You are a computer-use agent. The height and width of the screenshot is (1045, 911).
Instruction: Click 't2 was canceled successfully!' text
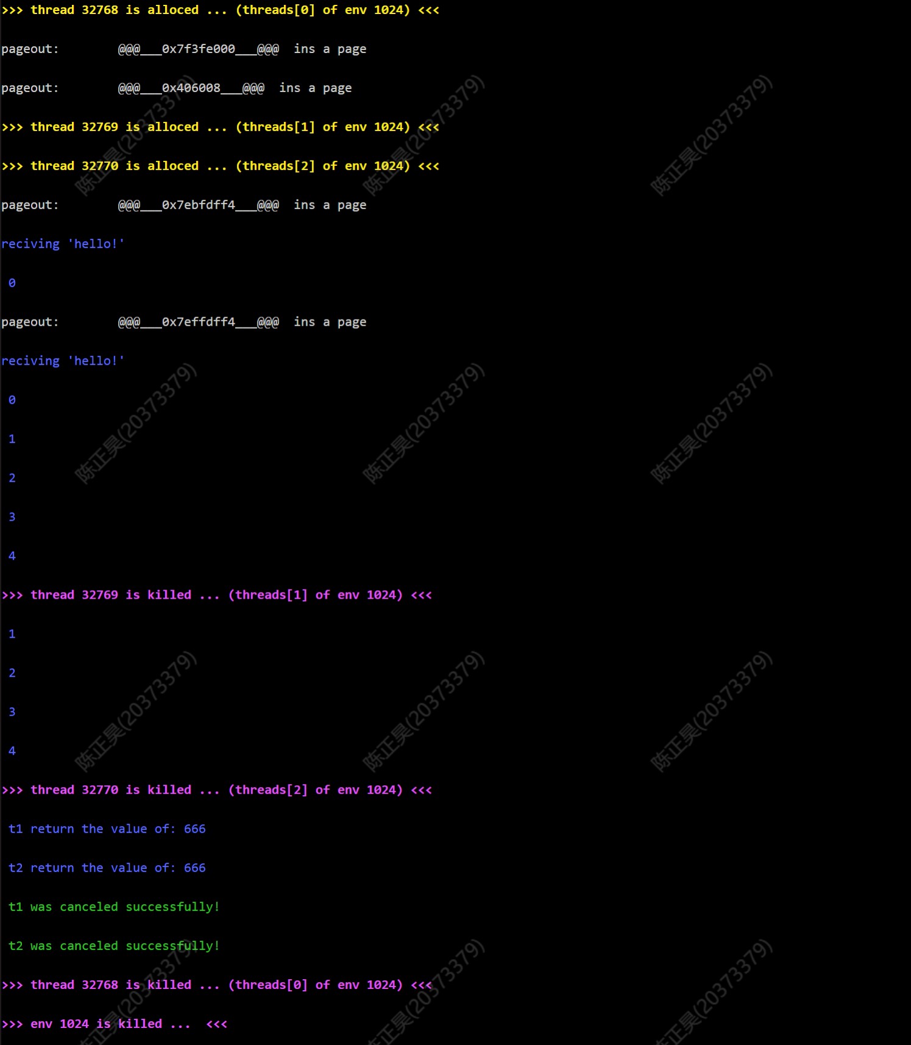pyautogui.click(x=114, y=946)
